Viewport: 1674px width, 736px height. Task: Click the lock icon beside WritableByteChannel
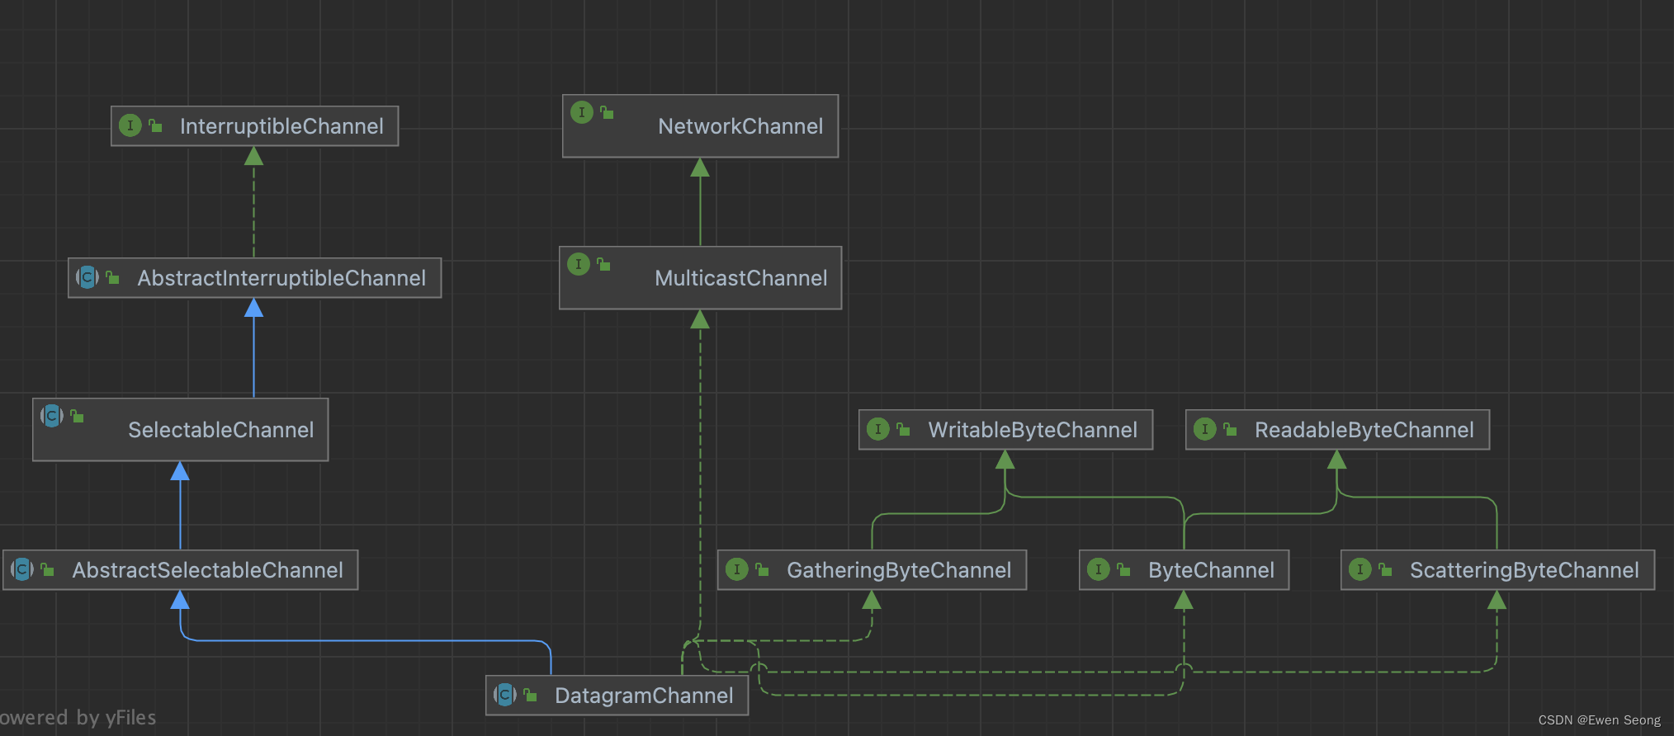point(903,429)
